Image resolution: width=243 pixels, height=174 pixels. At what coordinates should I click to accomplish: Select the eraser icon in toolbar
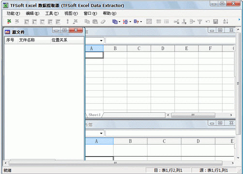(103, 22)
